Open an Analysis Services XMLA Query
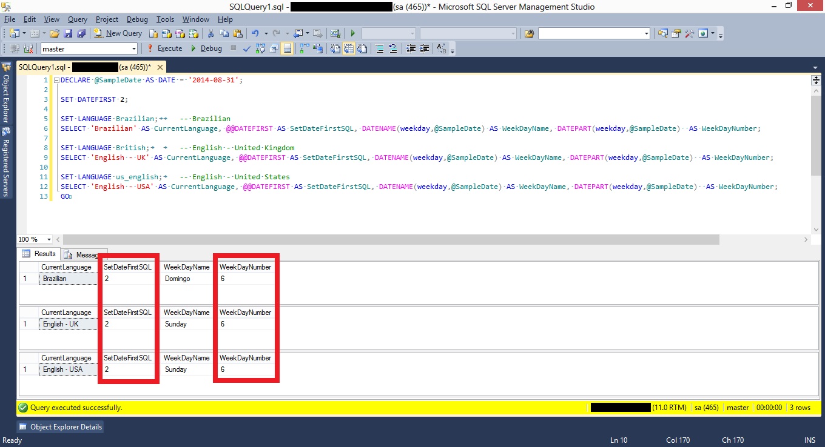This screenshot has width=825, height=447. [194, 33]
